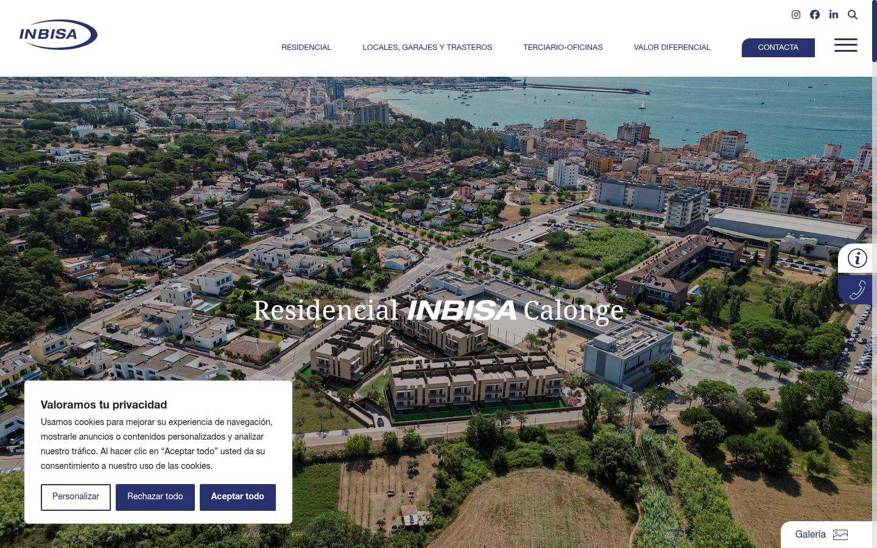Open the hamburger menu
The image size is (877, 548).
coord(846,45)
